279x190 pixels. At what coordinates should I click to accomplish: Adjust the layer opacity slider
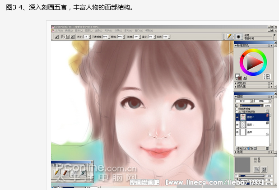[251, 106]
